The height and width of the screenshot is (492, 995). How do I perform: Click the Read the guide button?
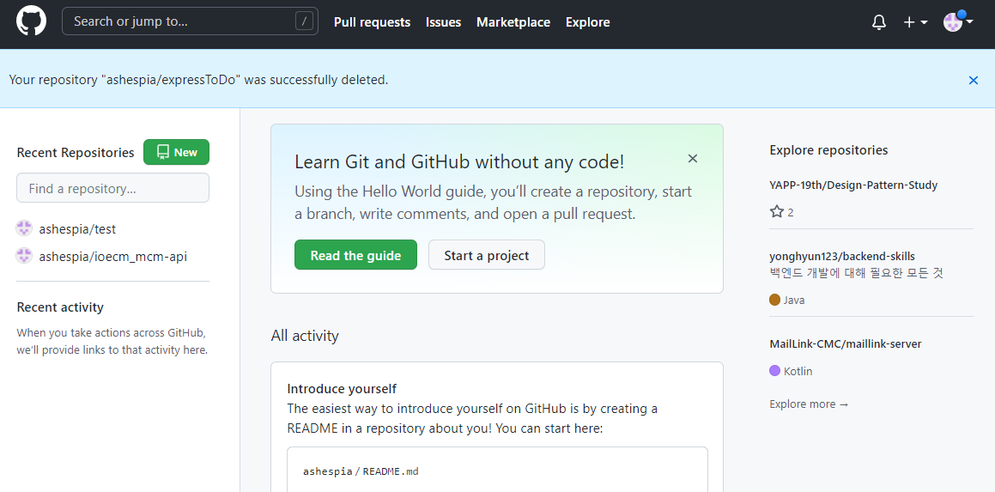pyautogui.click(x=356, y=255)
